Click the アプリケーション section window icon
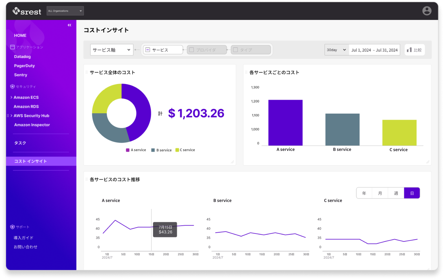 (12, 47)
